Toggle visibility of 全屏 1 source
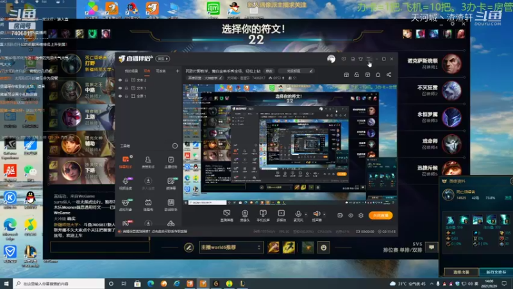Screen dimensions: 513x289 coord(120,96)
